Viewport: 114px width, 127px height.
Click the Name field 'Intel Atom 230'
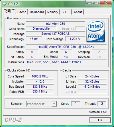pyautogui.click(x=55, y=24)
